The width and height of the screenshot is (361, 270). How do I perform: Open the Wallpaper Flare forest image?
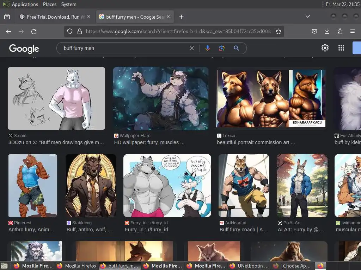click(161, 98)
